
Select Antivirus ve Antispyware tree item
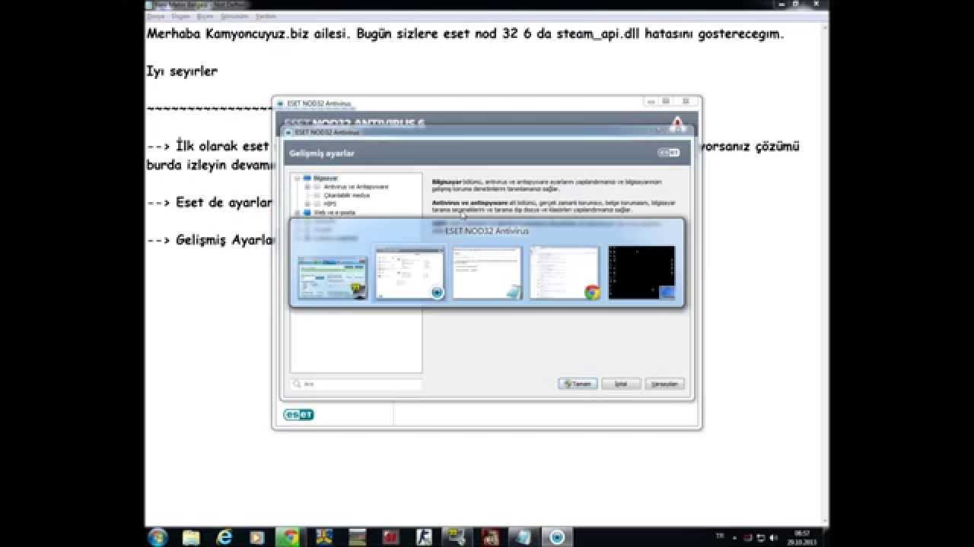click(x=356, y=186)
